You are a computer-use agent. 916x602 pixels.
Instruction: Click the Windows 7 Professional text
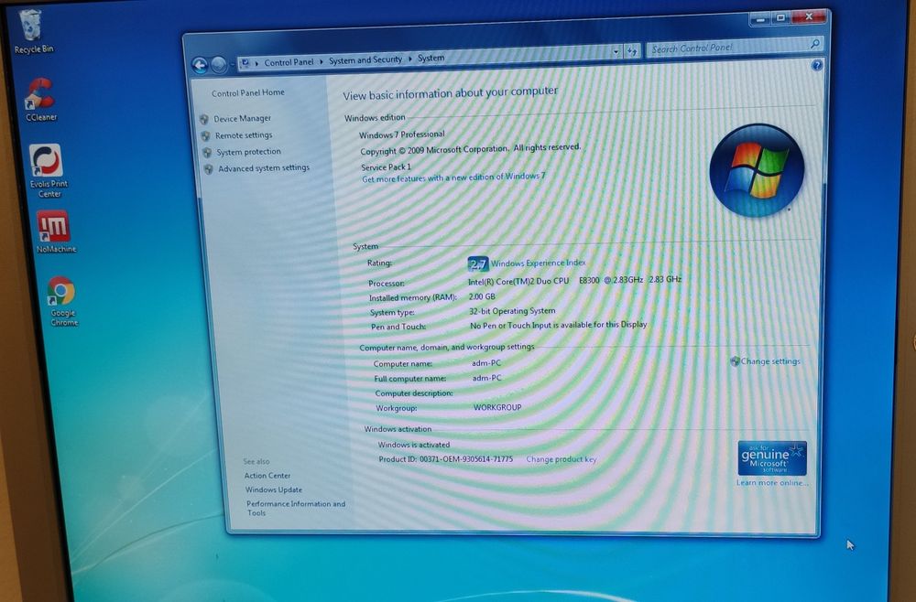(402, 134)
